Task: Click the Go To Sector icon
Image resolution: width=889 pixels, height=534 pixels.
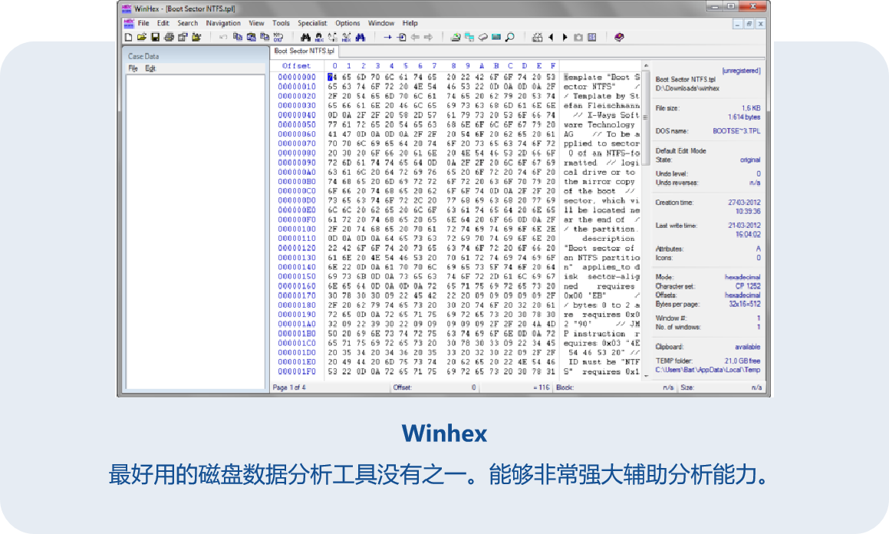Action: (x=401, y=38)
